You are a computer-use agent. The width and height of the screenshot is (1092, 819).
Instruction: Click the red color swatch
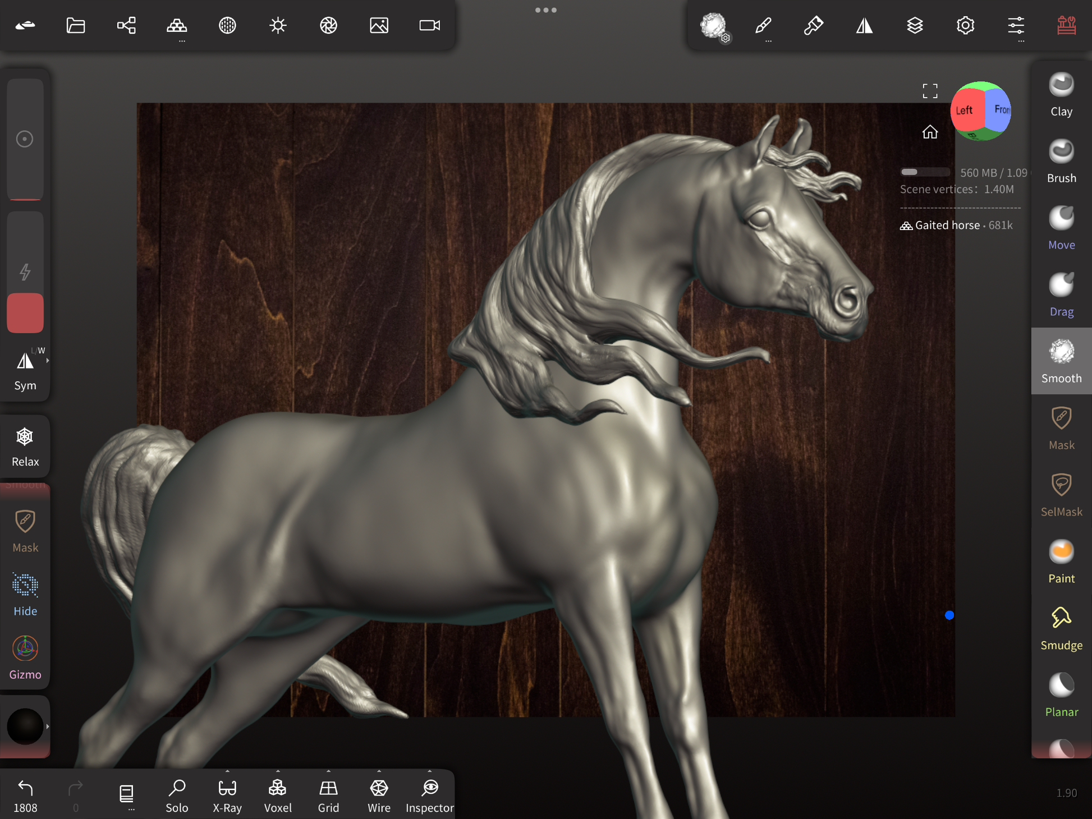pyautogui.click(x=25, y=312)
